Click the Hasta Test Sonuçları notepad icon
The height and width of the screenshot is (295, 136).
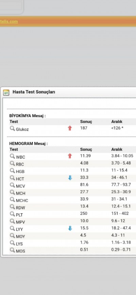click(x=6, y=92)
